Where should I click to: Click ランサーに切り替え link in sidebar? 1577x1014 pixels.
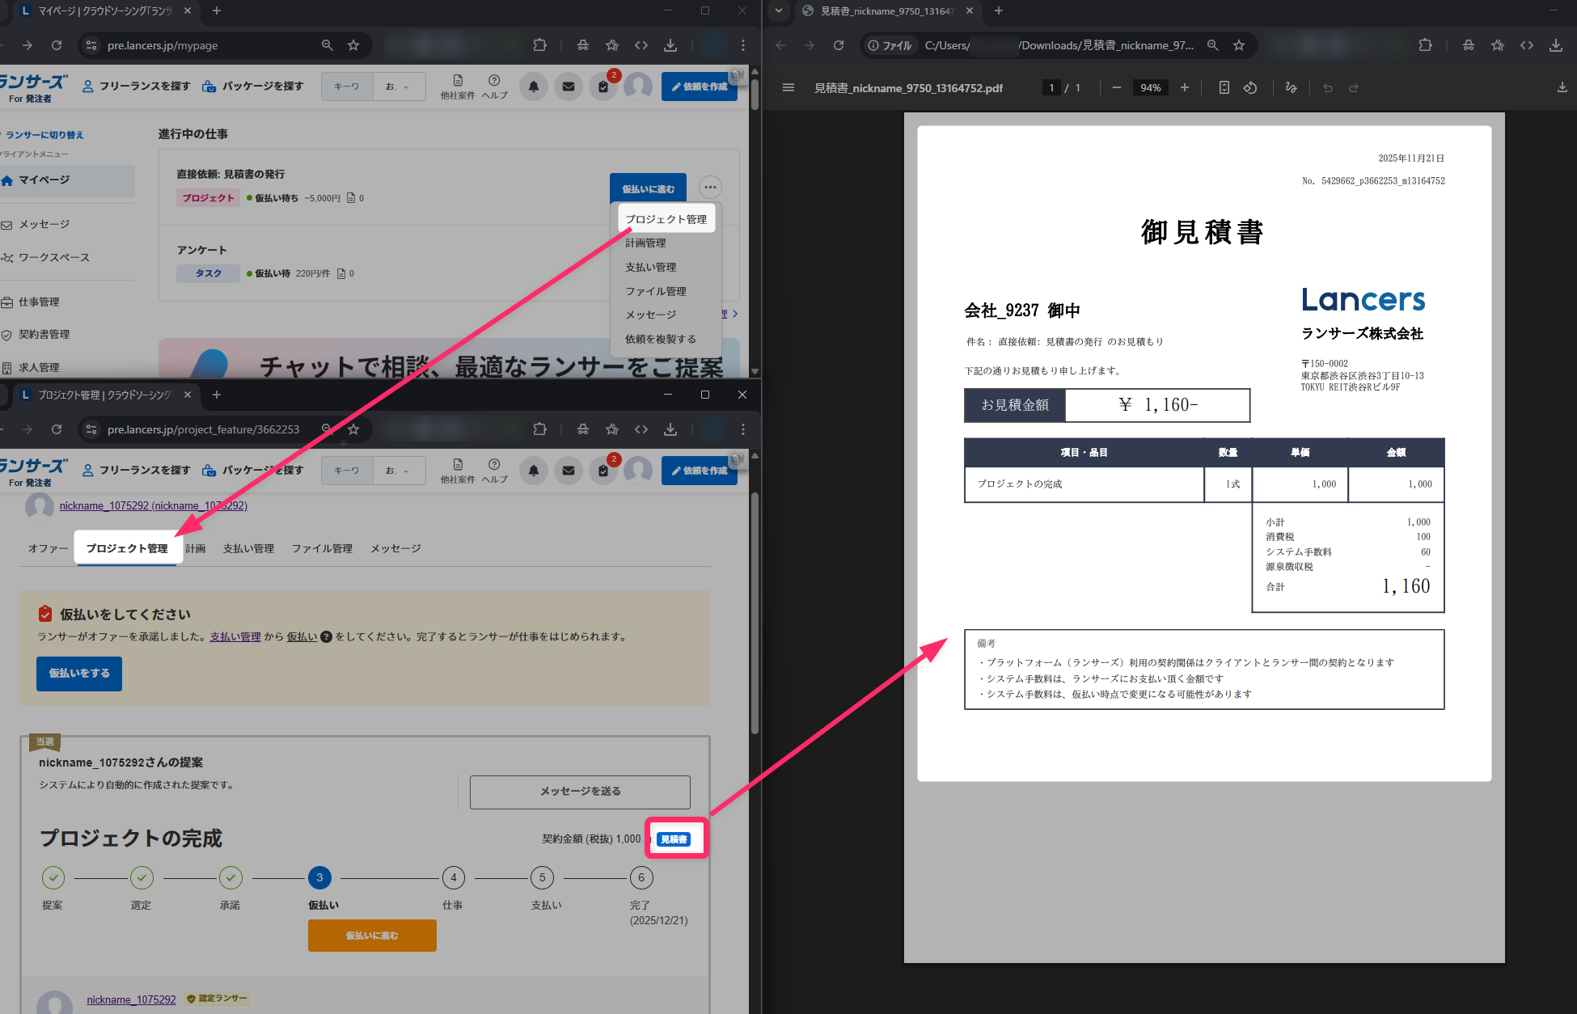[x=44, y=135]
